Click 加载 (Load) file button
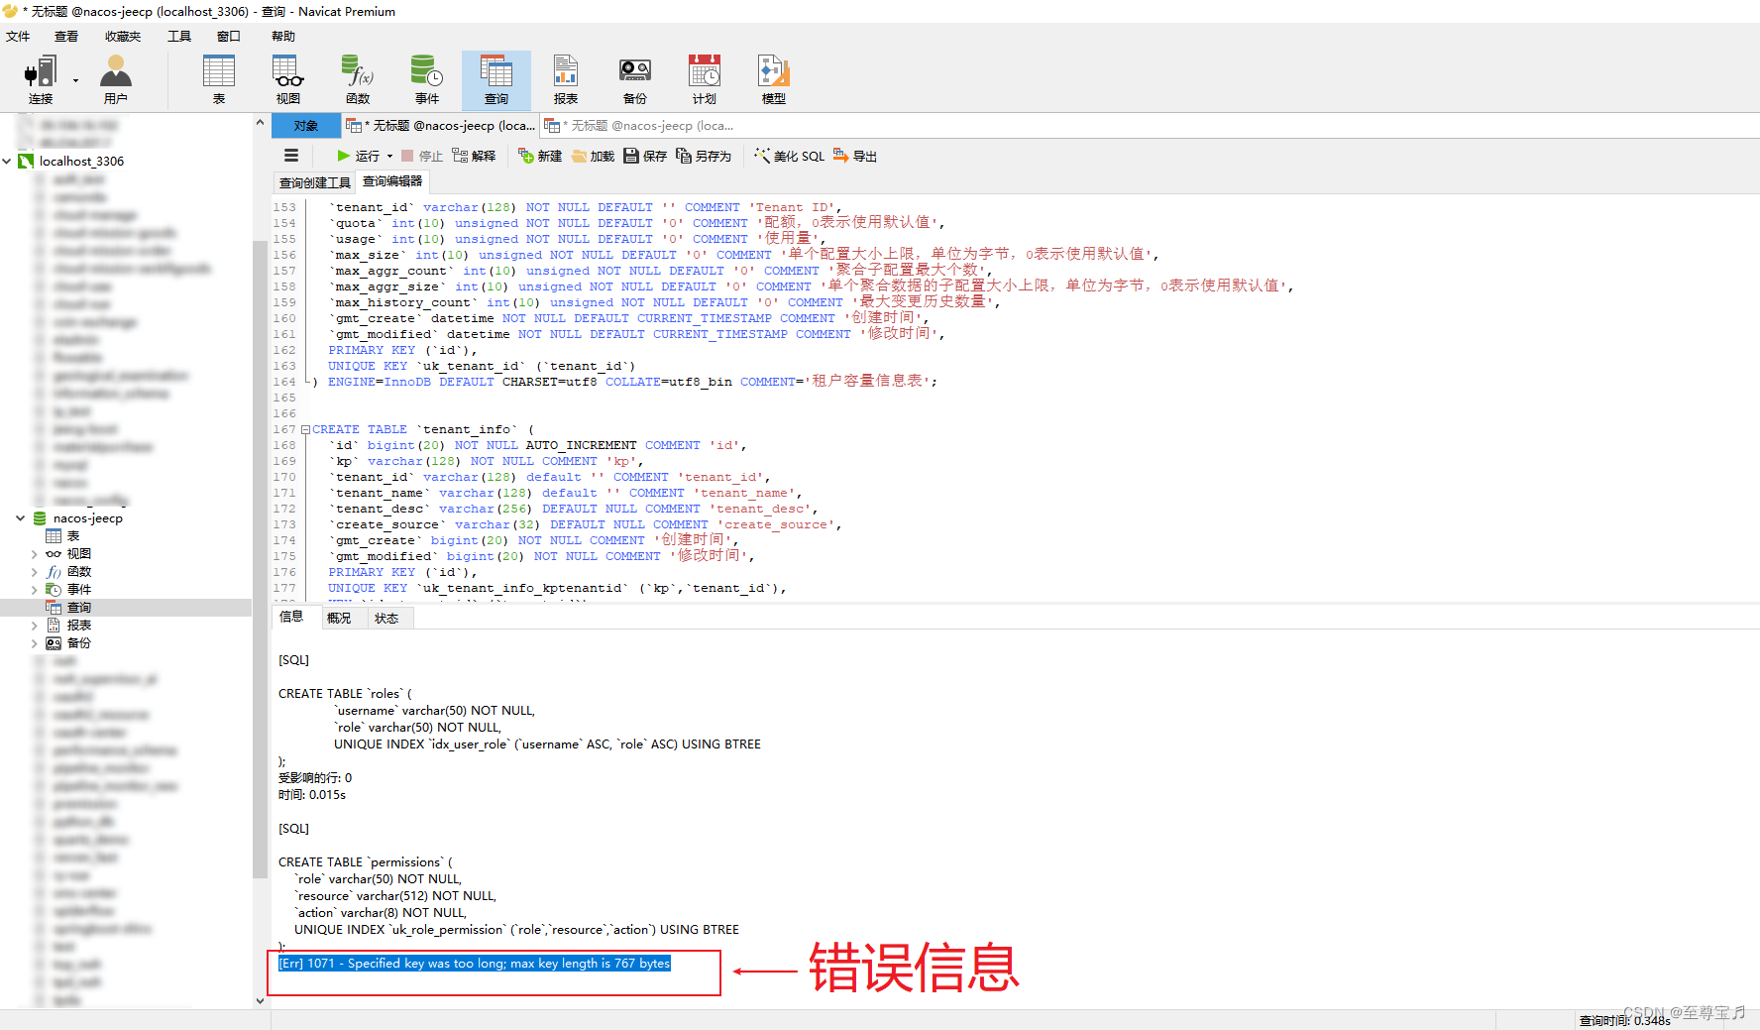1760x1030 pixels. (x=593, y=156)
